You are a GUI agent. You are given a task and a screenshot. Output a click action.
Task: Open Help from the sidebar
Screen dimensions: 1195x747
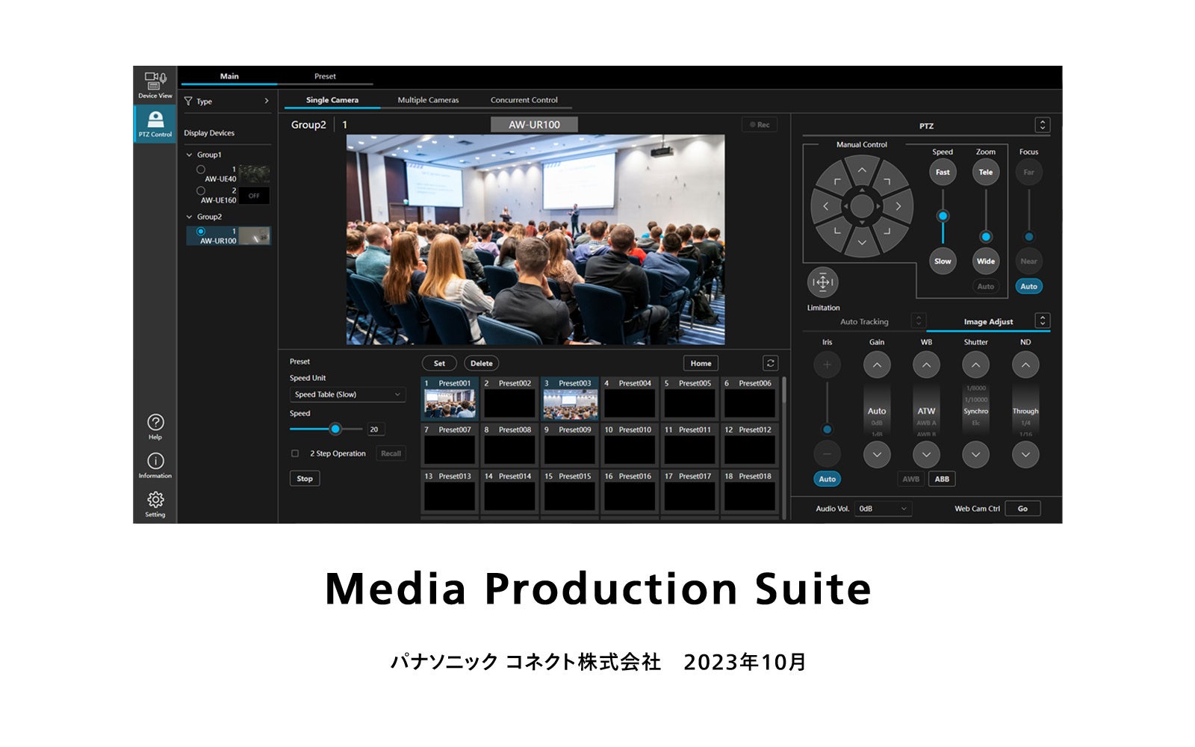coord(155,424)
